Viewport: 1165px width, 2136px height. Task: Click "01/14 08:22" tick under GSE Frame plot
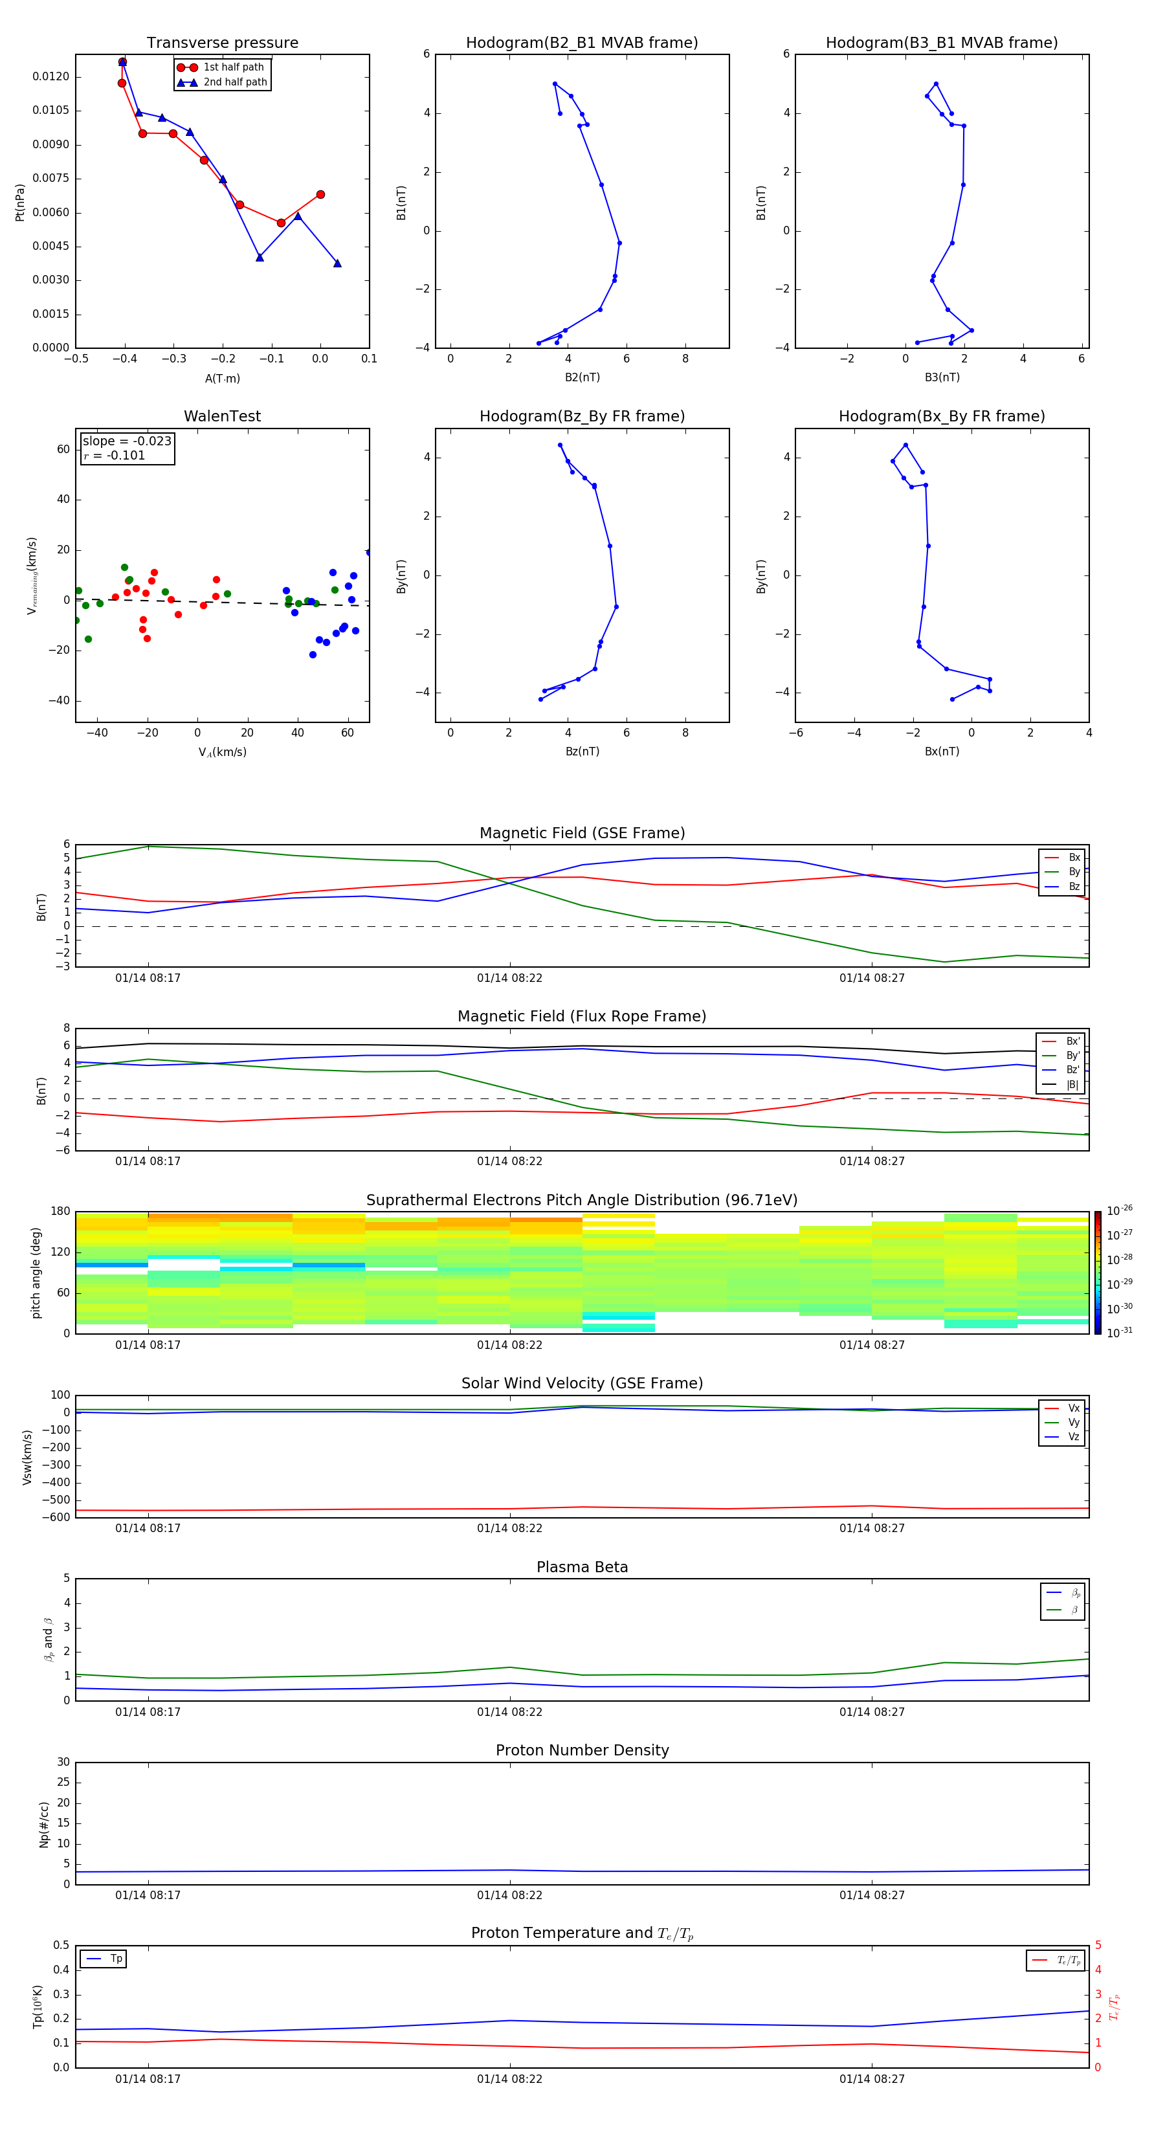pyautogui.click(x=509, y=979)
